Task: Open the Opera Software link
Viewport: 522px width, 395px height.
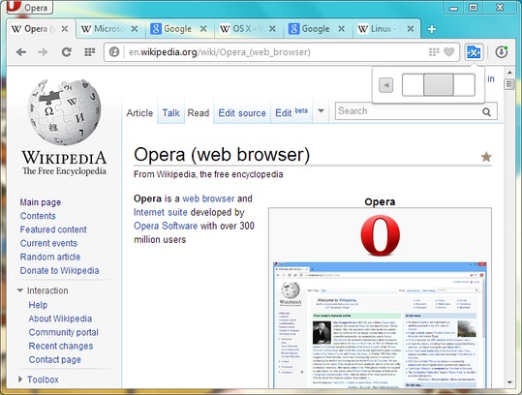Action: [x=166, y=226]
